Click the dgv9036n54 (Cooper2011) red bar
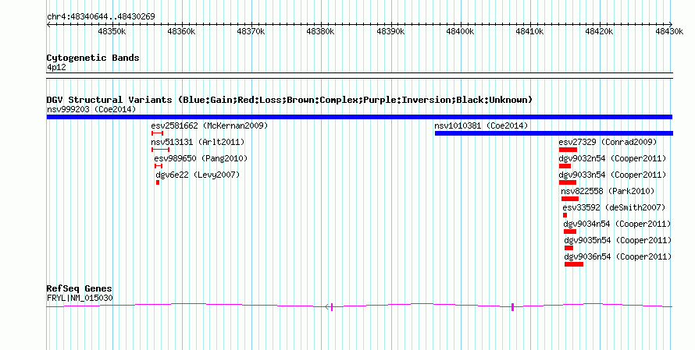This screenshot has height=350, width=695. [574, 264]
